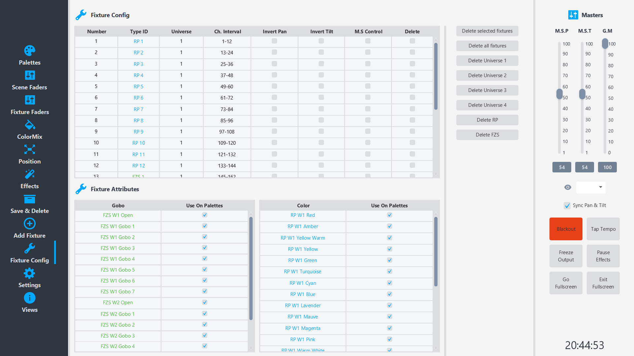This screenshot has height=356, width=634.
Task: Uncheck Use On Palettes for FZS W1 Open
Action: [204, 215]
